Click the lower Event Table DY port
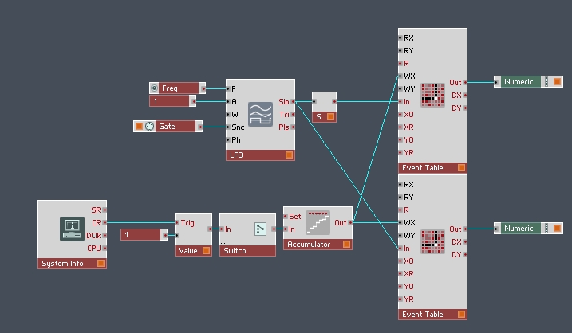The height and width of the screenshot is (333, 572). click(465, 255)
